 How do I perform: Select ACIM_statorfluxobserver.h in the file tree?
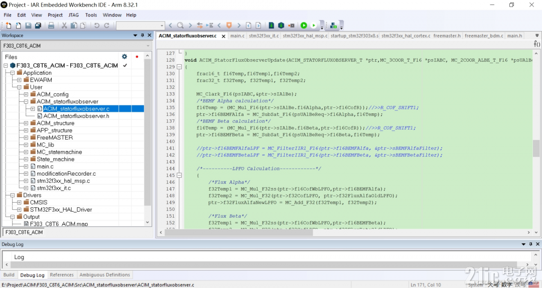click(76, 116)
